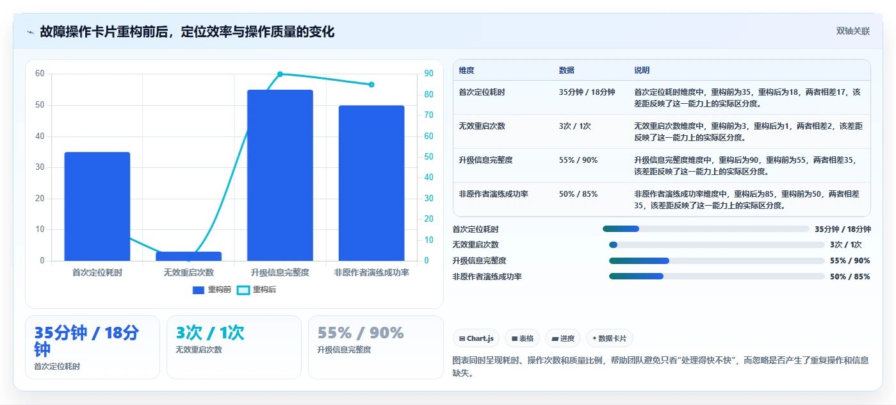896x405 pixels.
Task: Select the 数据卡片 tag chip
Action: [x=610, y=338]
